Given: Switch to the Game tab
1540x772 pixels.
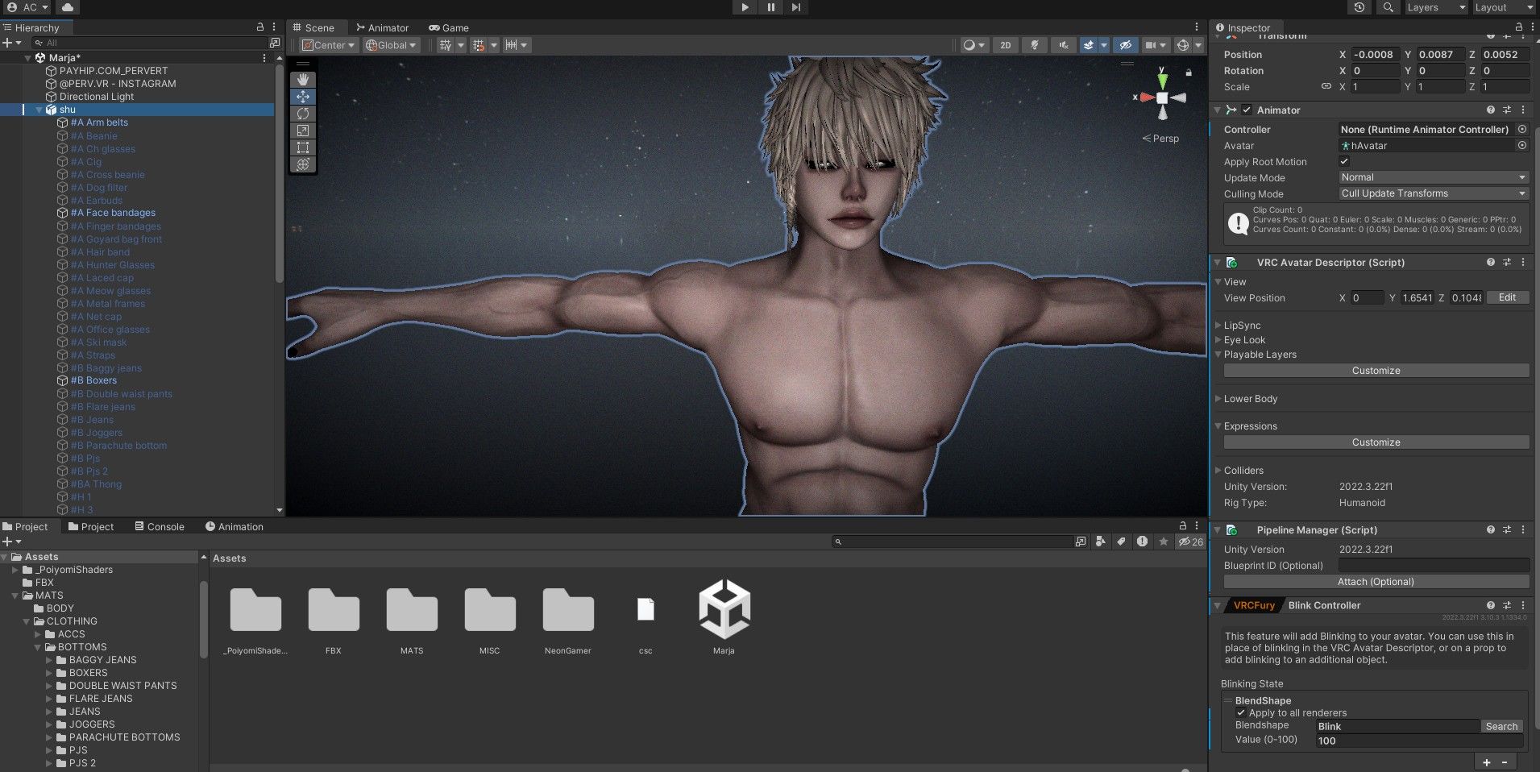Looking at the screenshot, I should click(x=448, y=27).
